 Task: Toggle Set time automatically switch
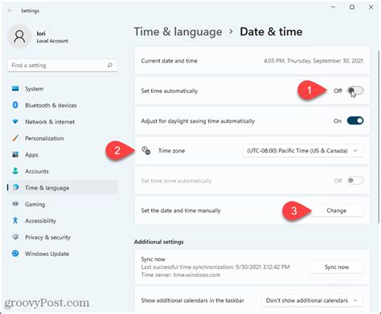(355, 91)
